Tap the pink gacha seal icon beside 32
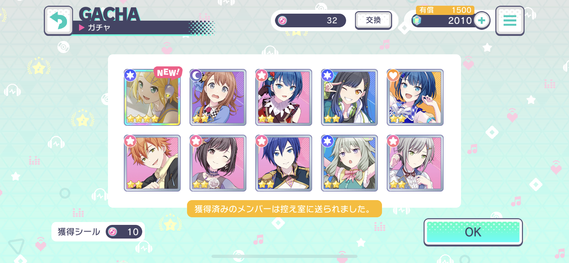Image resolution: width=569 pixels, height=263 pixels. tap(282, 20)
